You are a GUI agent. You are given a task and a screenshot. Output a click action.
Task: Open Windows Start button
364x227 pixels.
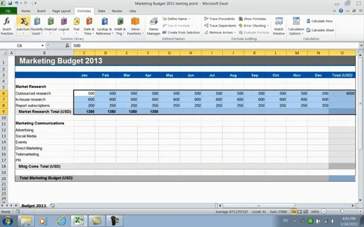coord(8,221)
